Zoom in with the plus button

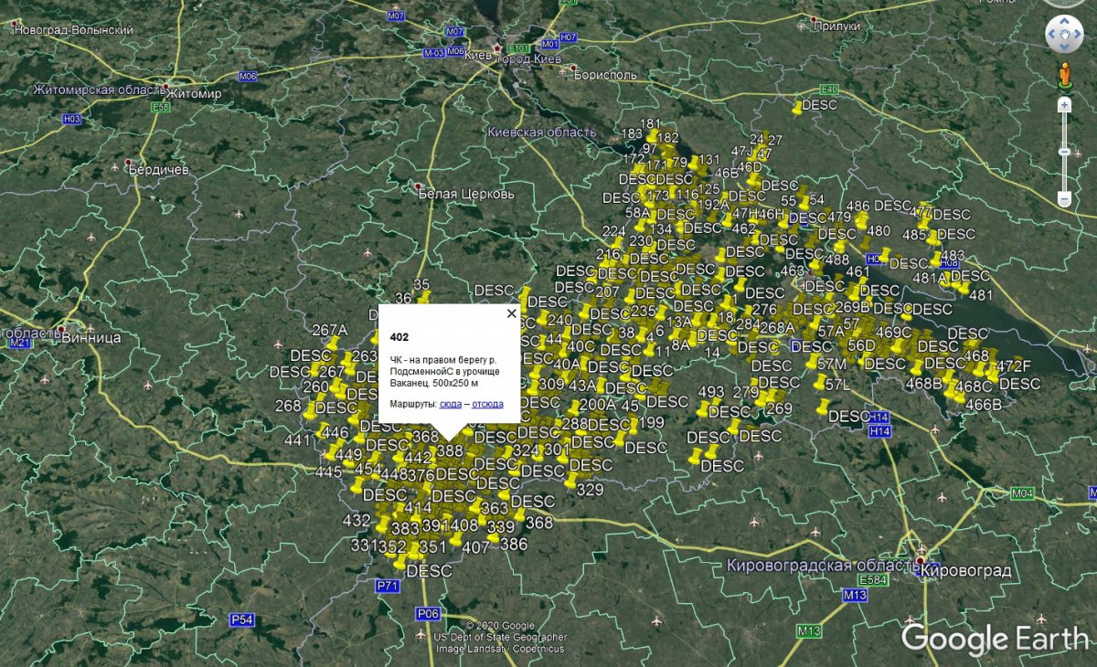coord(1064,105)
